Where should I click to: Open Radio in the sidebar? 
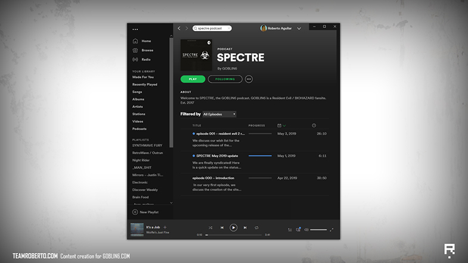(x=146, y=60)
